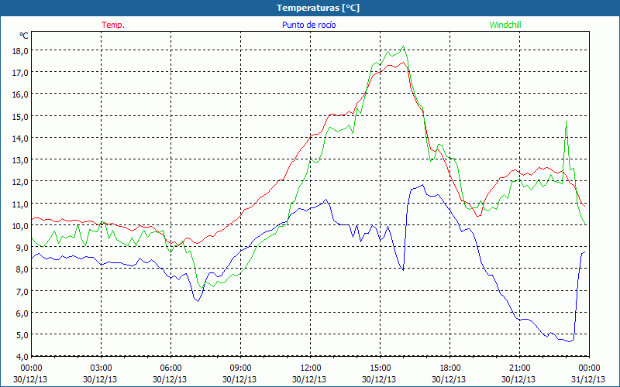Select the blue Punto de rocío legend label
The height and width of the screenshot is (387, 620).
(308, 25)
